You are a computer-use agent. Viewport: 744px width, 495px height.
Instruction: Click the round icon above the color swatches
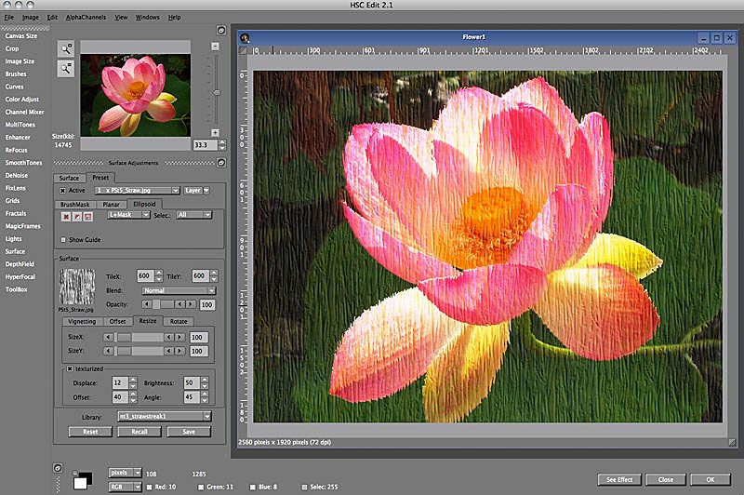click(x=58, y=468)
